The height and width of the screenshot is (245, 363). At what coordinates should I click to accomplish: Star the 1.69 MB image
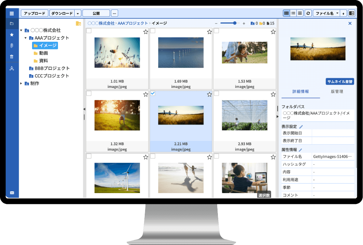209,32
